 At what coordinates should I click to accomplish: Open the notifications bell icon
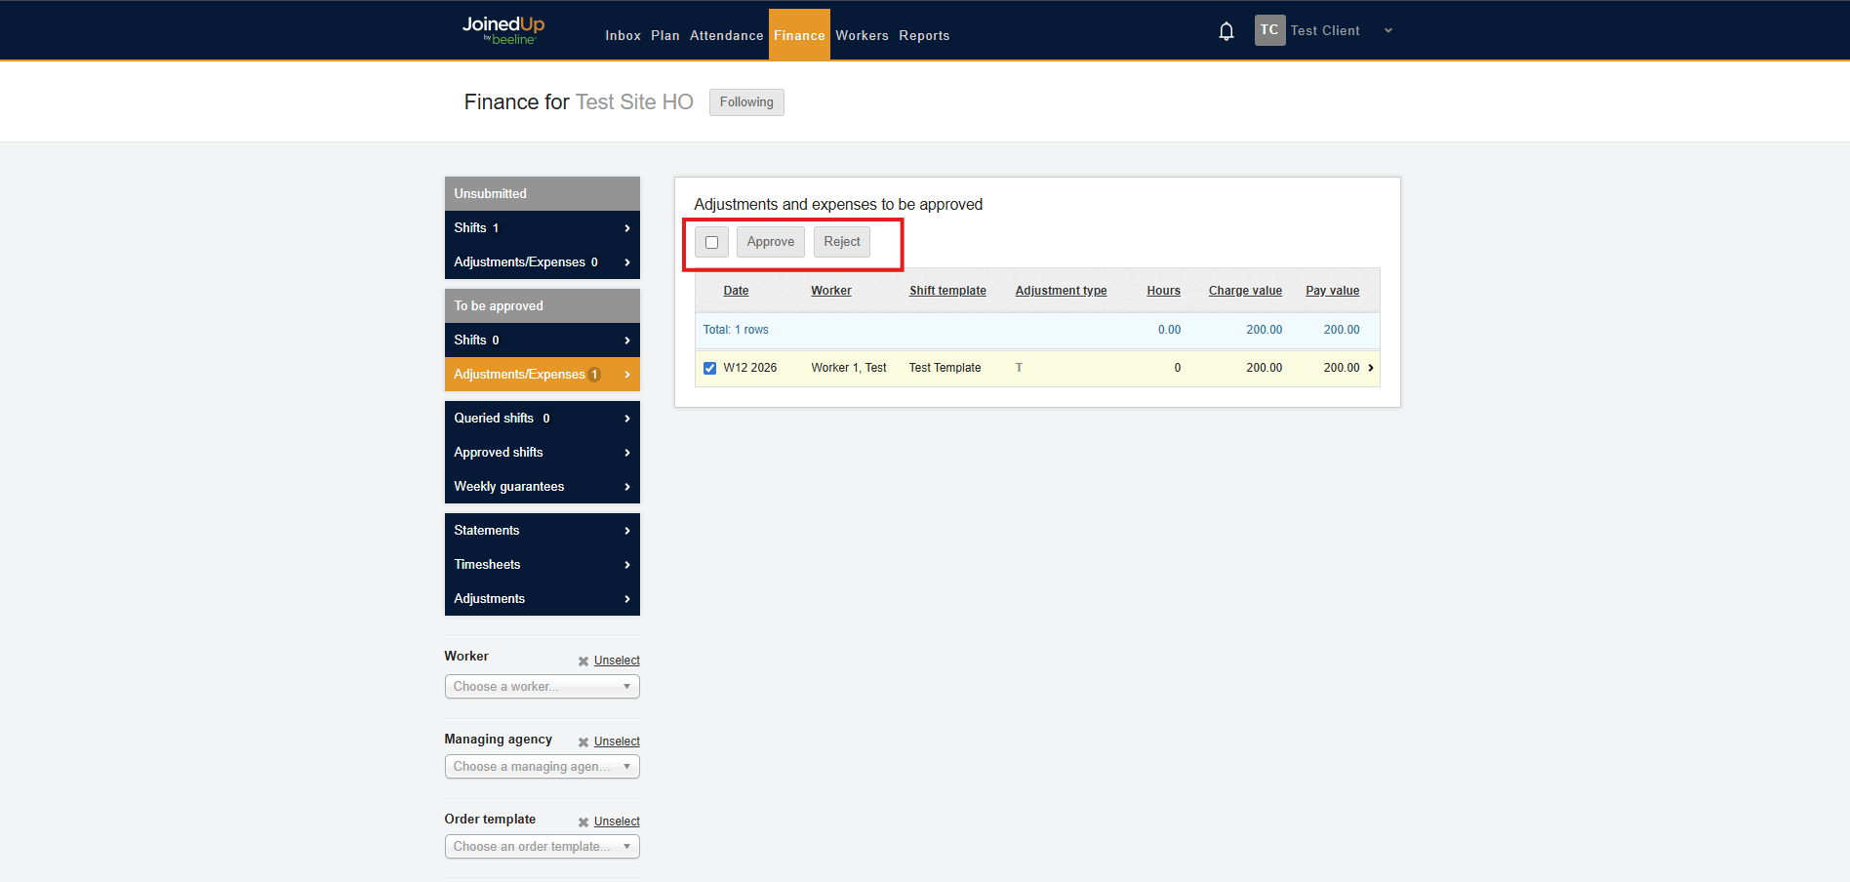(1227, 31)
